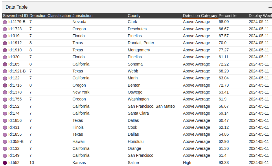Click the color dot for Id:358-B
Screen dimensions: 272x166
(5, 141)
